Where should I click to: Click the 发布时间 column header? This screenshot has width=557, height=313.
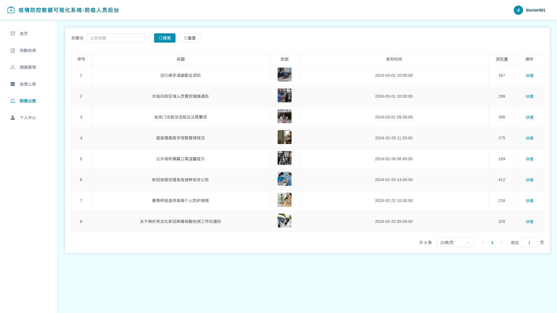[x=394, y=59]
